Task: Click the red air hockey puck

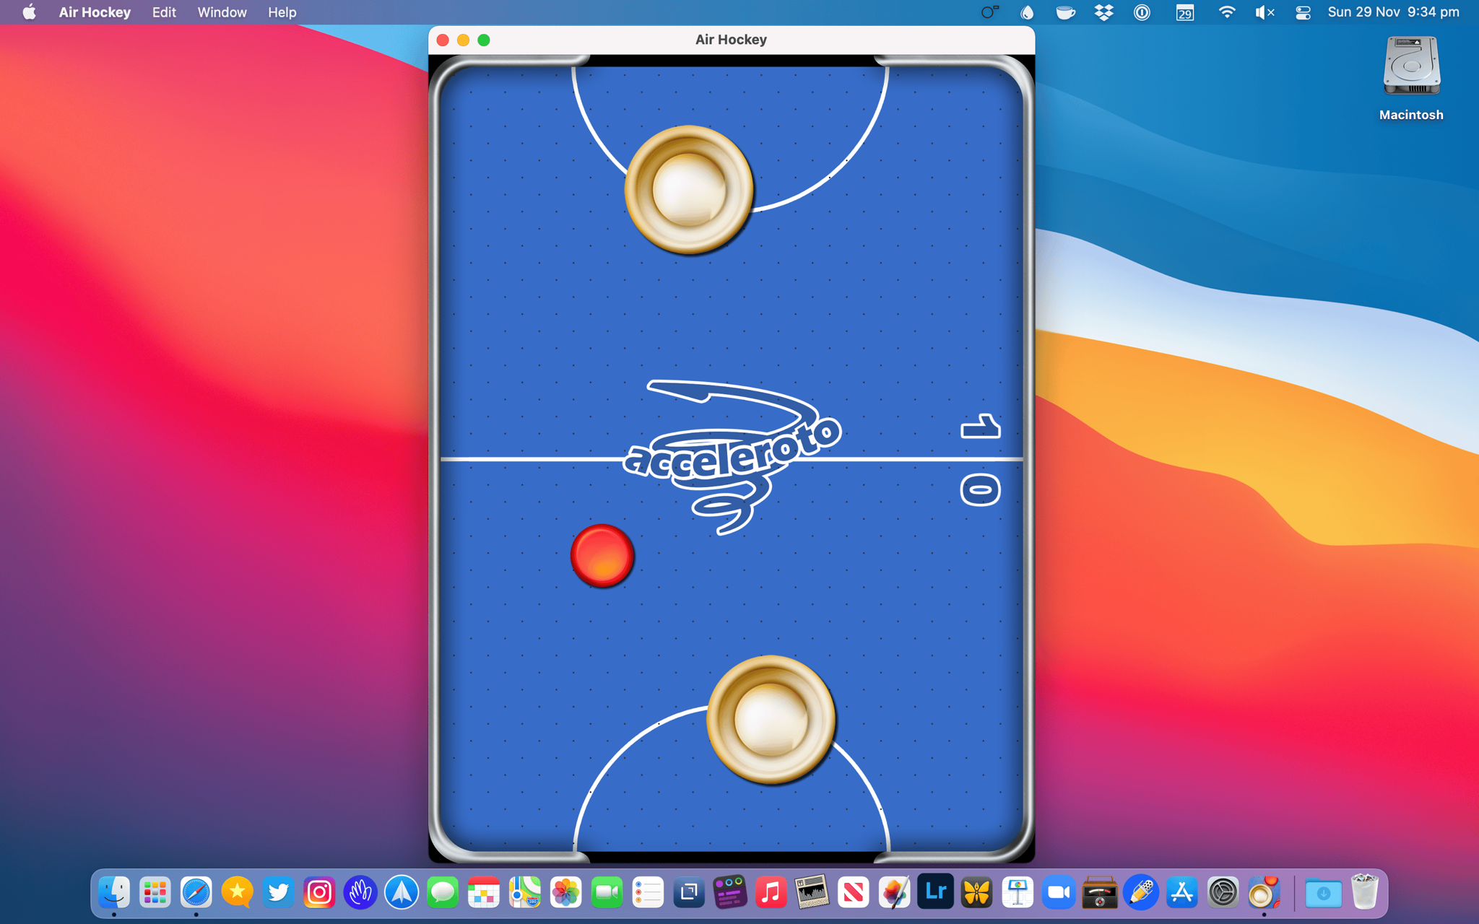Action: point(602,555)
